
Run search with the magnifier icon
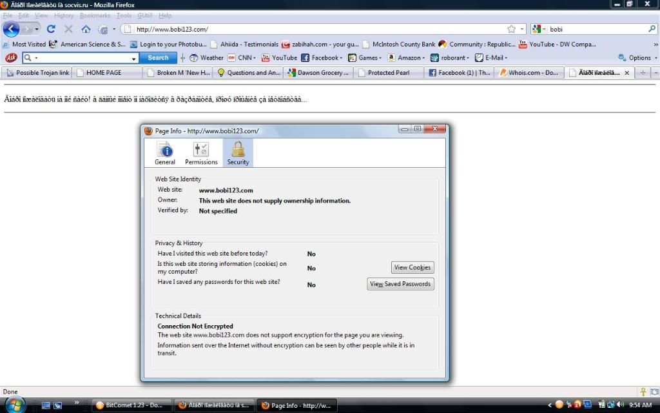pos(652,28)
